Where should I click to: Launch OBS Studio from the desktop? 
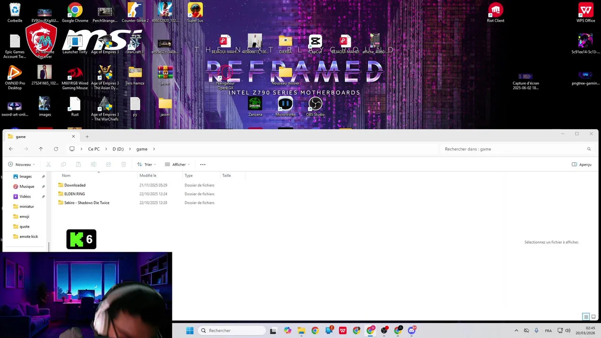pos(316,107)
